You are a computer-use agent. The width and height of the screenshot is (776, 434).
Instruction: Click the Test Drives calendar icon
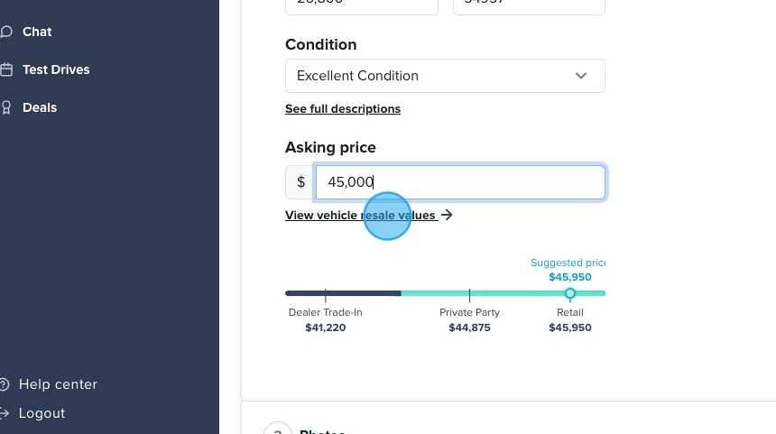click(5, 69)
